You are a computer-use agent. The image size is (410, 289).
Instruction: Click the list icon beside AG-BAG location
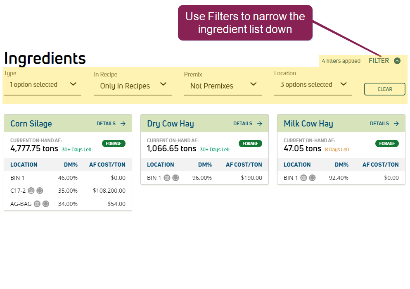click(37, 204)
